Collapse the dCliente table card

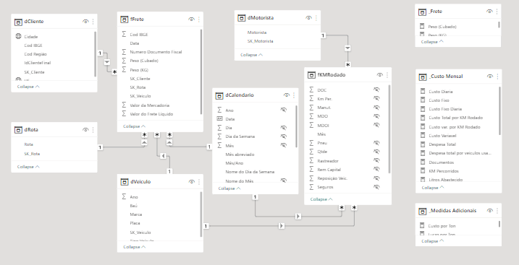[x=28, y=87]
